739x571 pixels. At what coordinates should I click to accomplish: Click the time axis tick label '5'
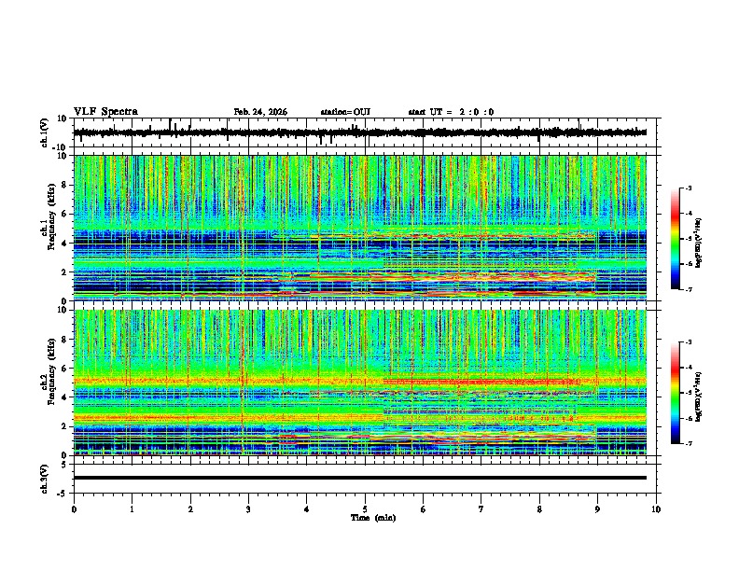click(365, 509)
